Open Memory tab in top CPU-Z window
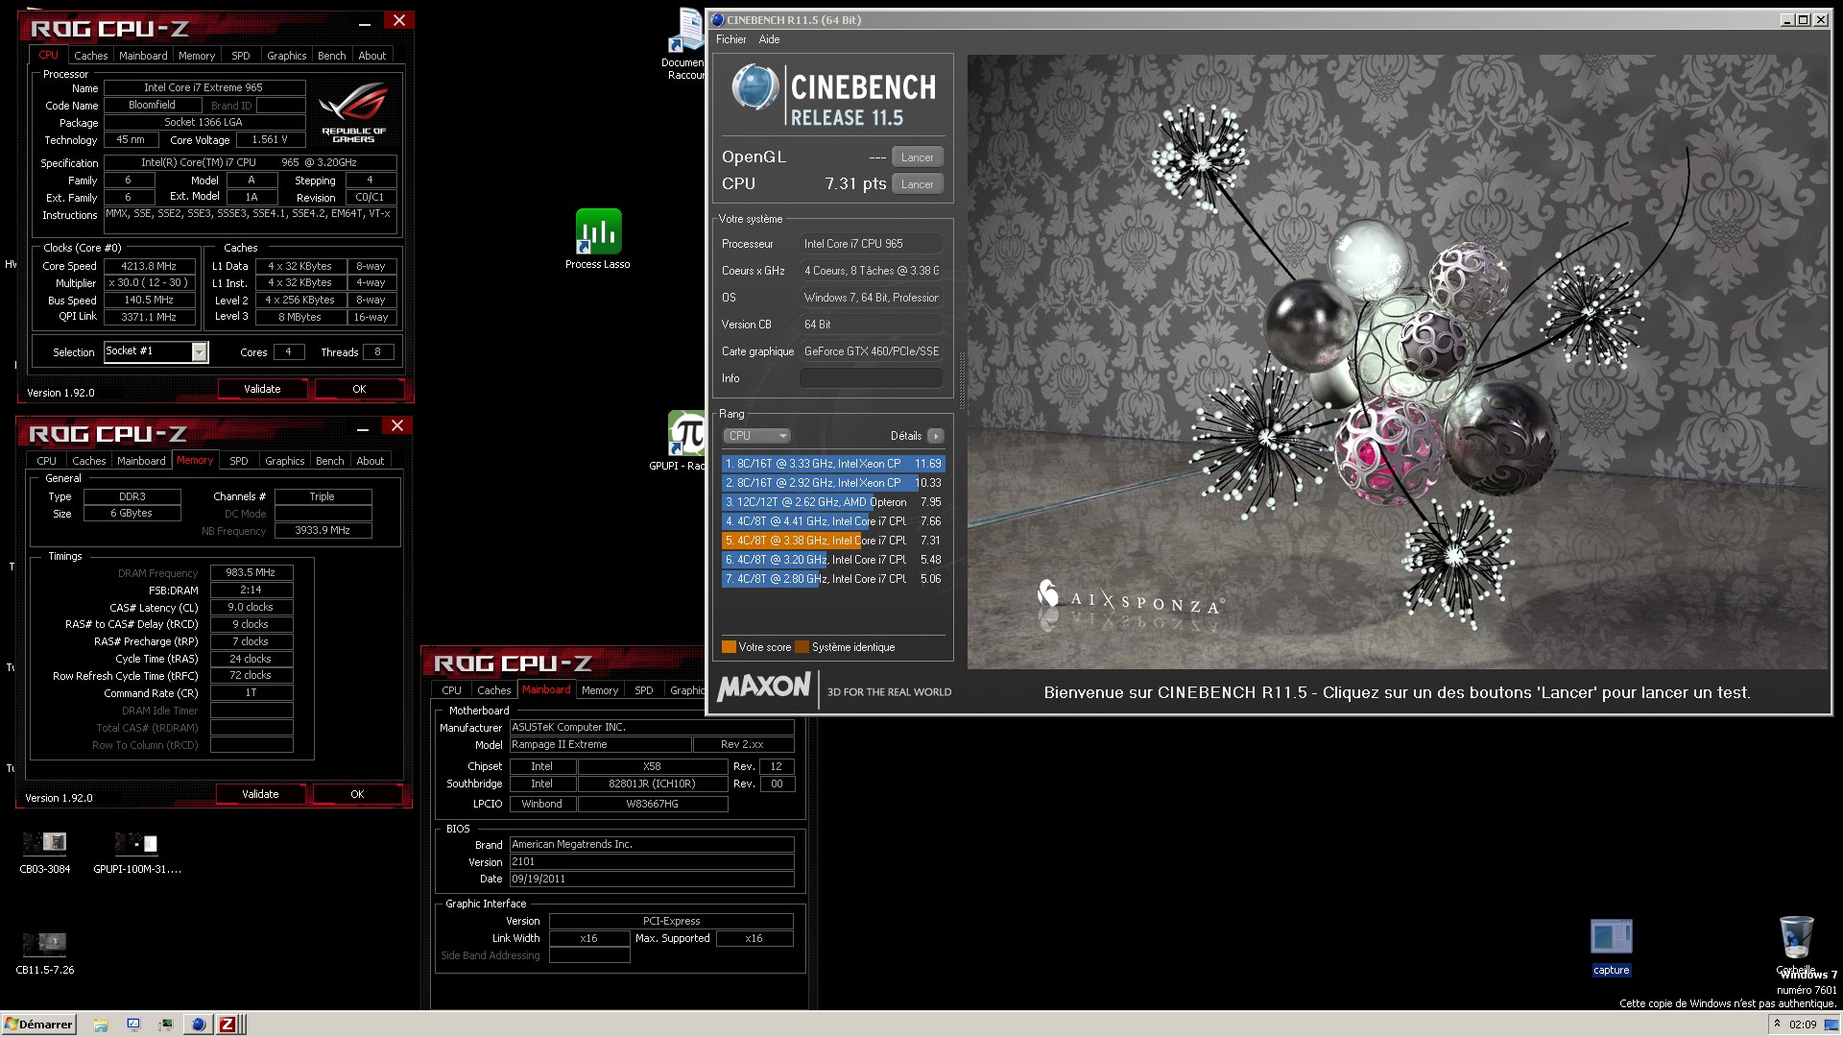 pyautogui.click(x=197, y=56)
